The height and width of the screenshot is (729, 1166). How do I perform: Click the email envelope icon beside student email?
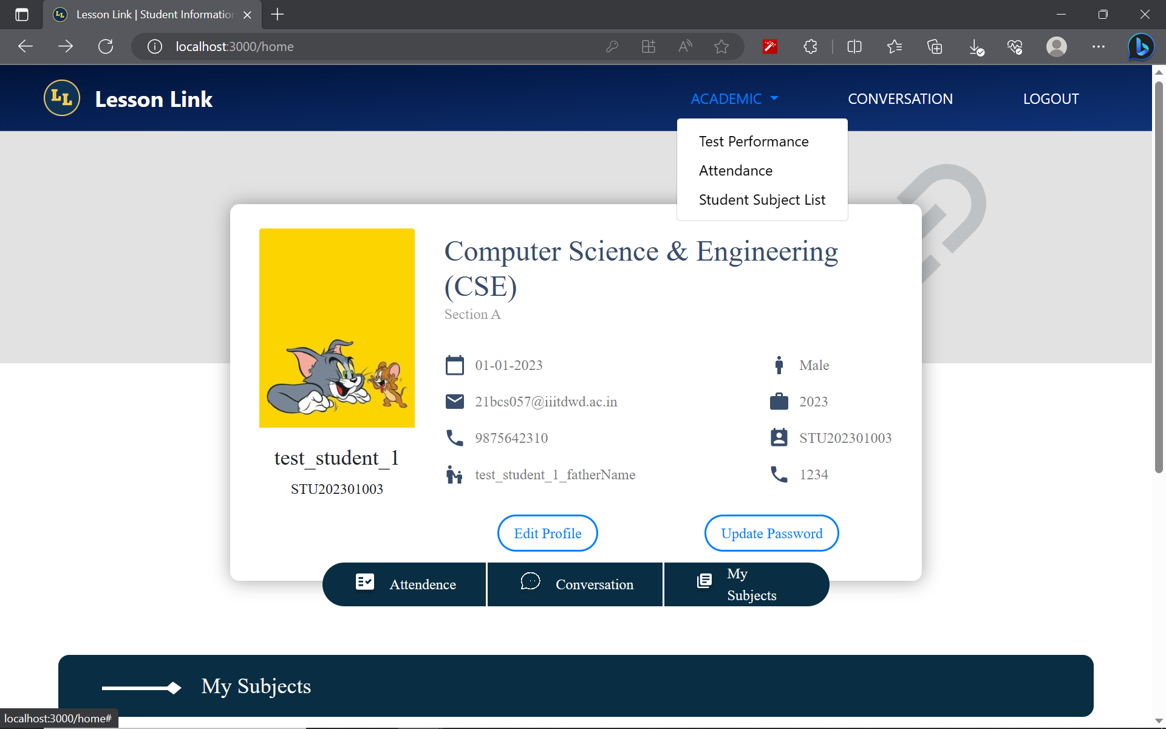[455, 401]
